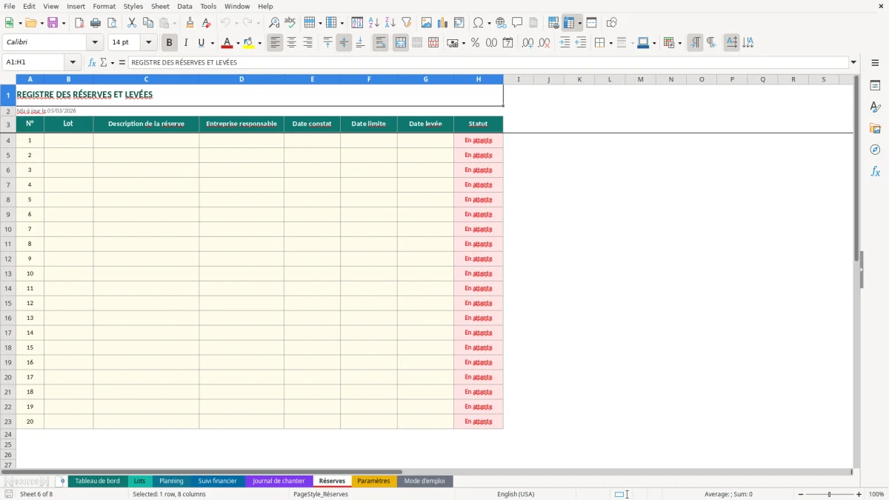This screenshot has height=500, width=889.
Task: Insert an image
Action: [427, 23]
